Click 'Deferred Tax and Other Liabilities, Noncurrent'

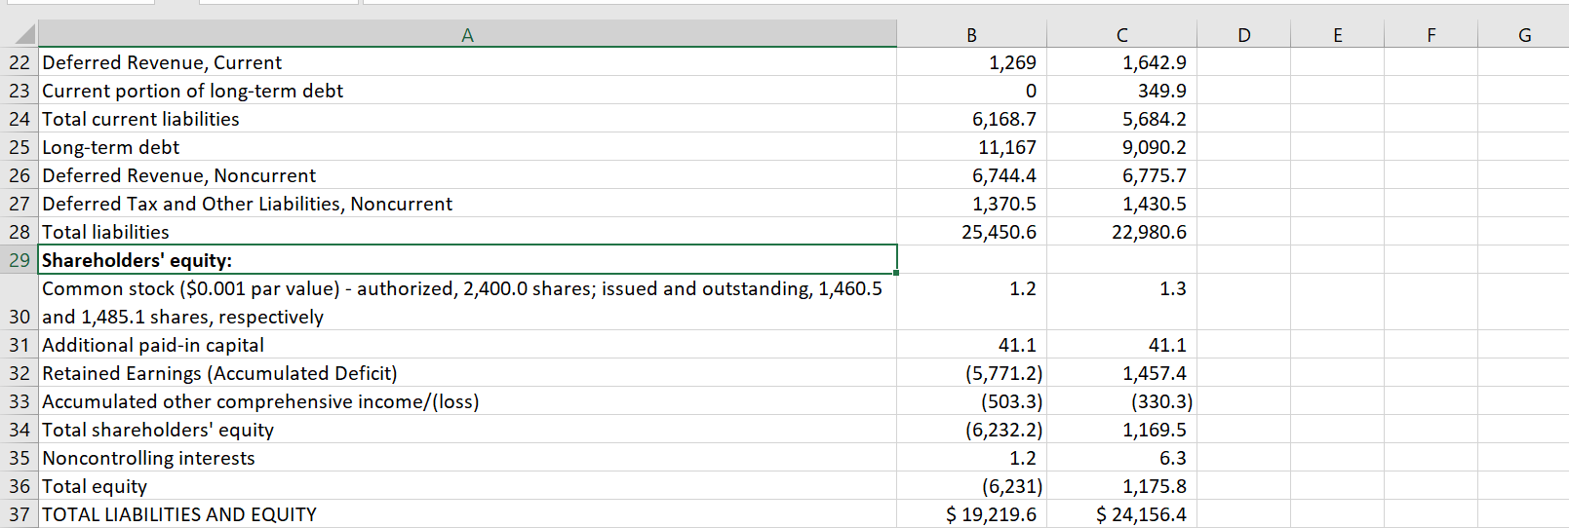tap(467, 204)
